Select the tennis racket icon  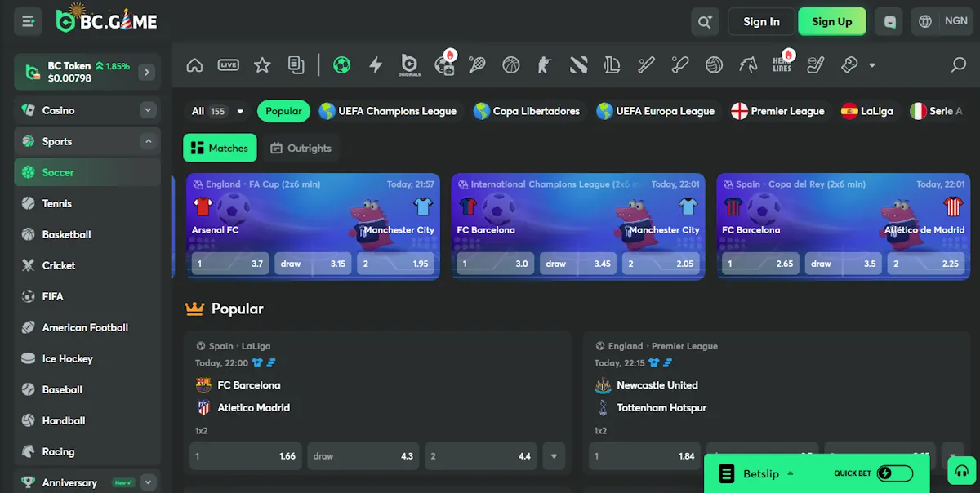pyautogui.click(x=477, y=65)
